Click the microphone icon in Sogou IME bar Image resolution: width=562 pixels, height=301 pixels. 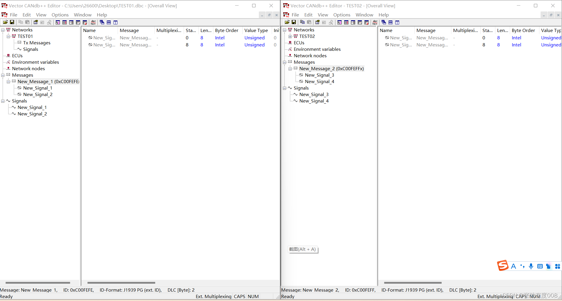click(x=531, y=266)
